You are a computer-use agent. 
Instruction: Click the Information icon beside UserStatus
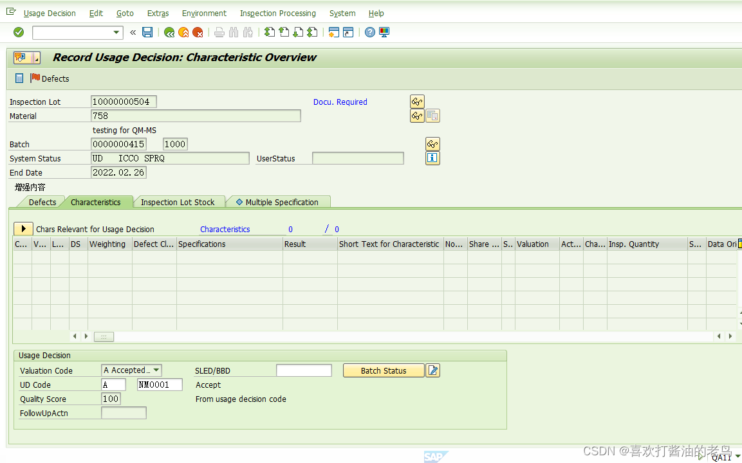coord(432,158)
